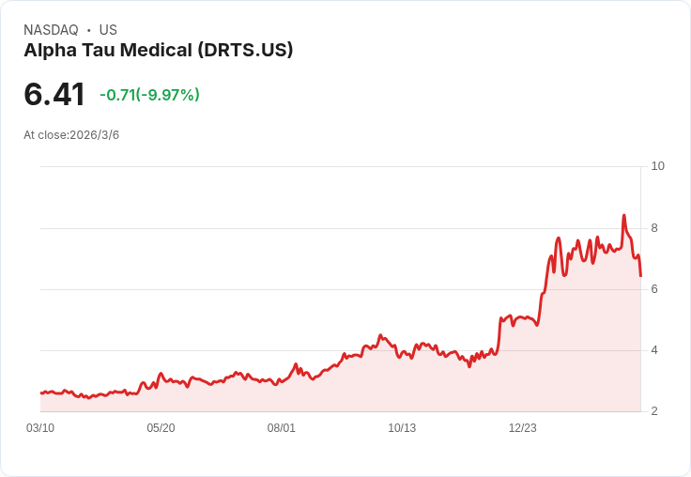
Task: Click the first data point of the chart line
Action: pyautogui.click(x=41, y=392)
